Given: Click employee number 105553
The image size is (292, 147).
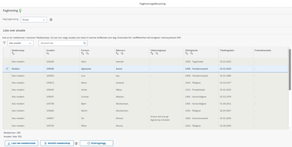Looking at the screenshot, I should click(50, 76).
